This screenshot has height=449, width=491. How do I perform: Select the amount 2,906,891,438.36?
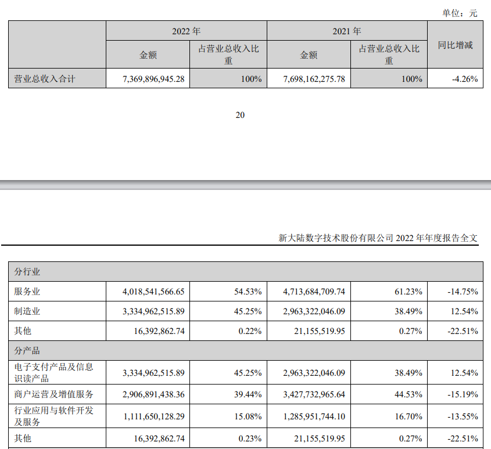click(153, 394)
